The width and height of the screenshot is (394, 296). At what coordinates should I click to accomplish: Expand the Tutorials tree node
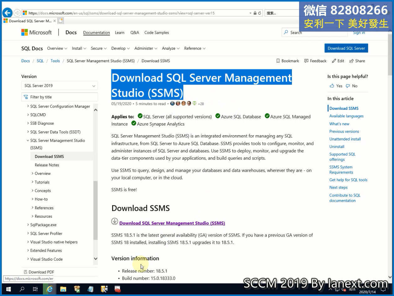click(33, 182)
